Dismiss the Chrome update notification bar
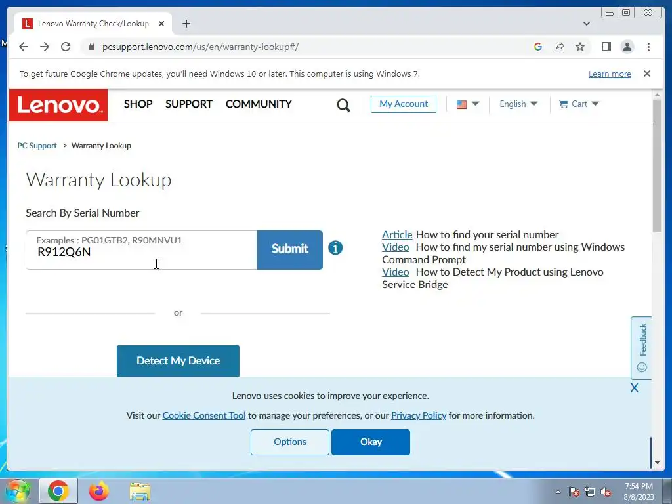Image resolution: width=672 pixels, height=504 pixels. [x=647, y=73]
